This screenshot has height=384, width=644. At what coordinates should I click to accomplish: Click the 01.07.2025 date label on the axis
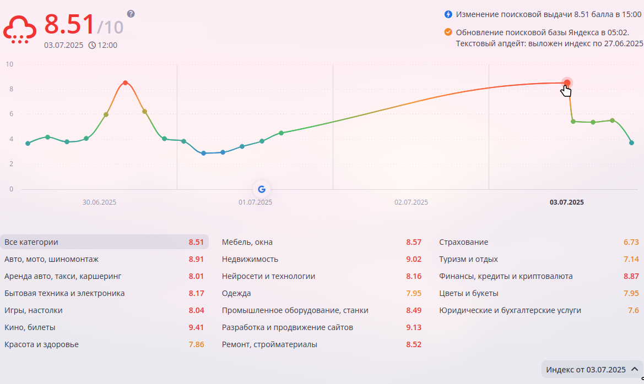[x=255, y=202]
